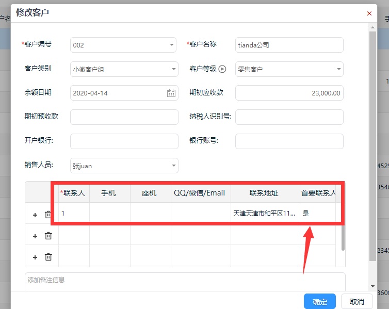
Task: Select the 首要联系人 cell showing 是
Action: (x=317, y=213)
